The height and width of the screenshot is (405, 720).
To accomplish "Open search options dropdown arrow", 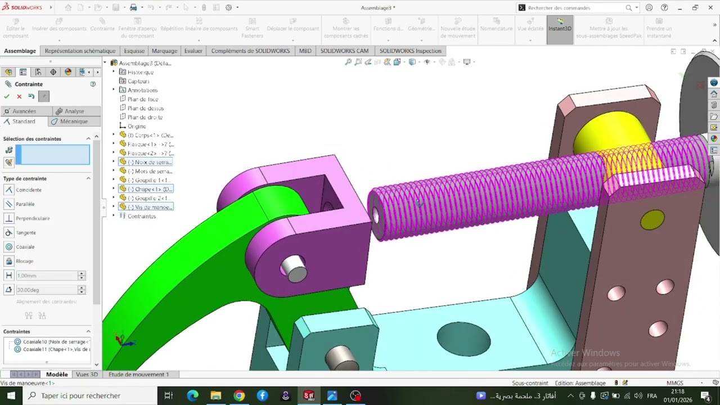I will (x=636, y=8).
